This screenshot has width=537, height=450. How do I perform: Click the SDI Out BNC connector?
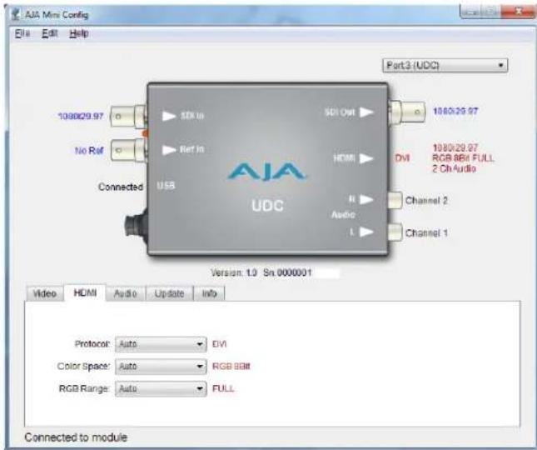[x=407, y=112]
